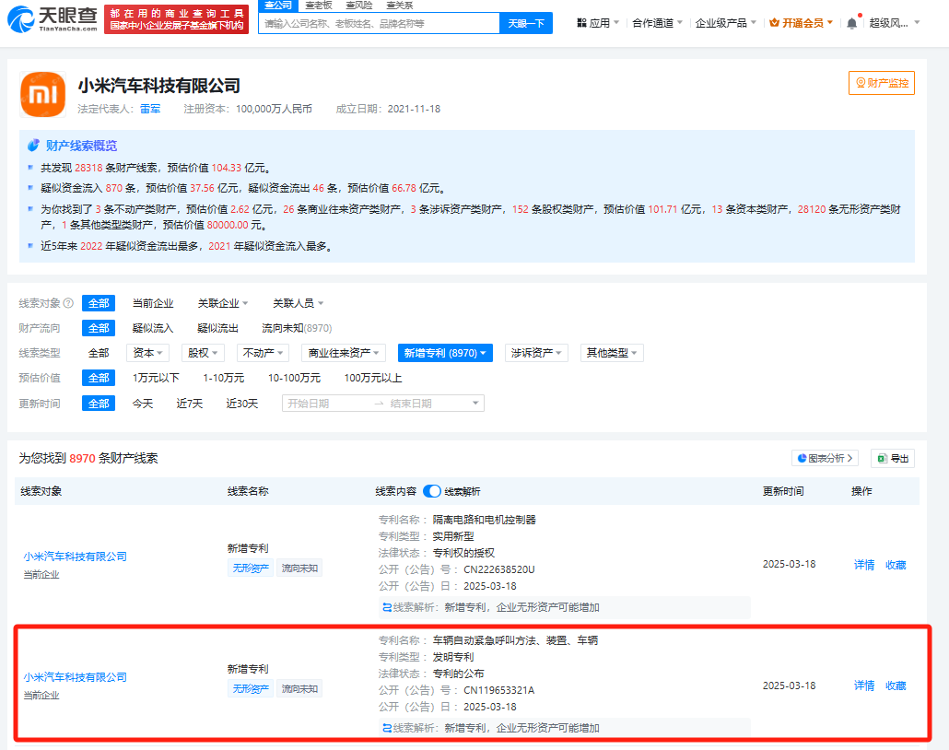The image size is (949, 750).
Task: Click 收藏 for patent CN119653321A
Action: pos(896,686)
